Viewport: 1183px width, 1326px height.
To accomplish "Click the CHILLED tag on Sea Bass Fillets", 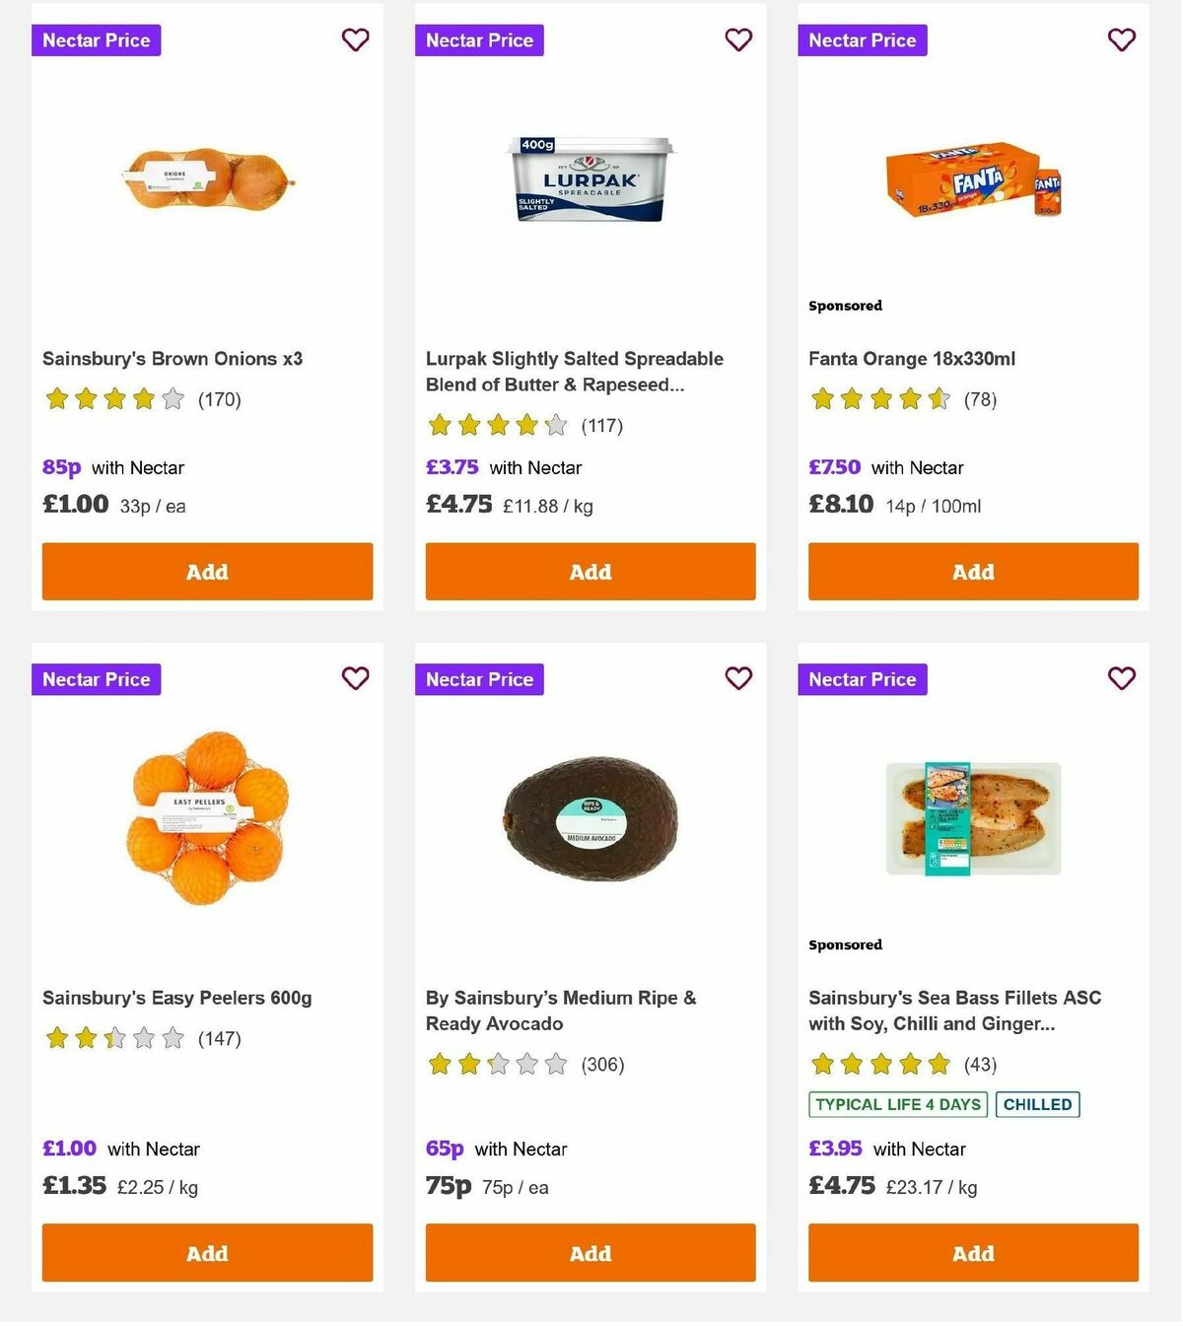I will 1037,1104.
